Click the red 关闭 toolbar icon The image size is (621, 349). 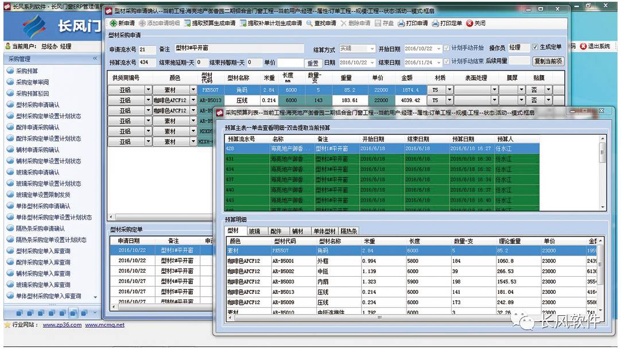(x=469, y=24)
